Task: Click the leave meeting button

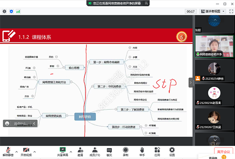Action: click(x=223, y=152)
